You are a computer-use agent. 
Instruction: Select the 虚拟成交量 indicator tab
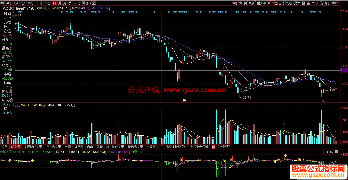[x=53, y=147]
